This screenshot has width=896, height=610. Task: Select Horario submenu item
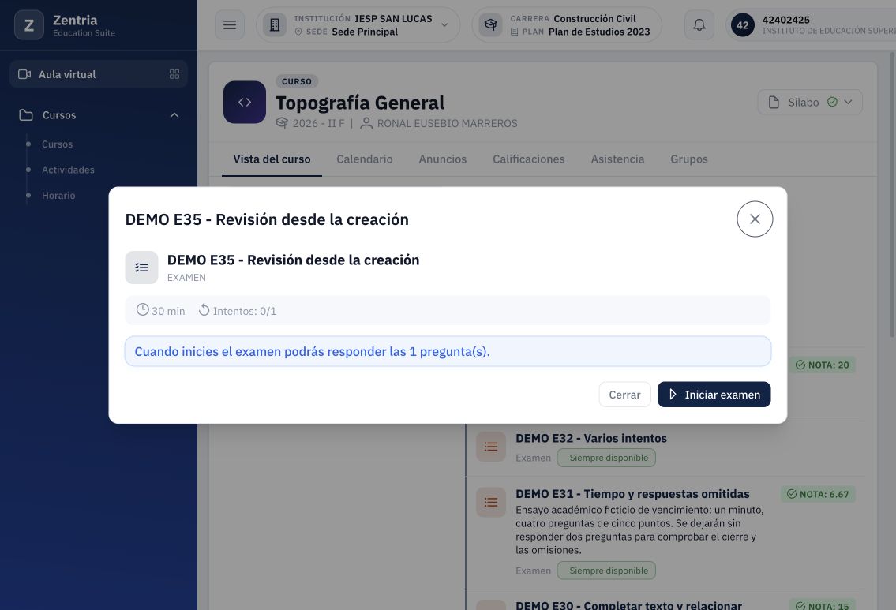[58, 196]
